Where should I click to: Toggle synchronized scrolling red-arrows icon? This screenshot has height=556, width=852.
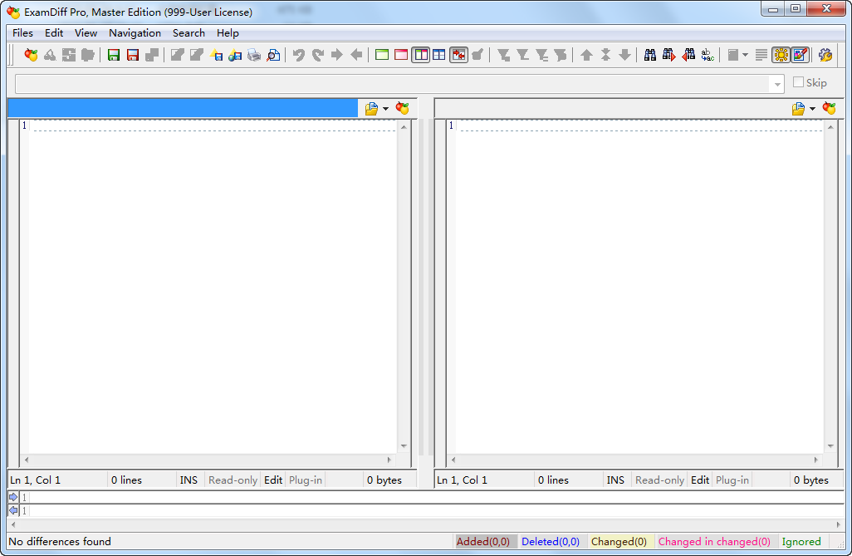point(459,55)
